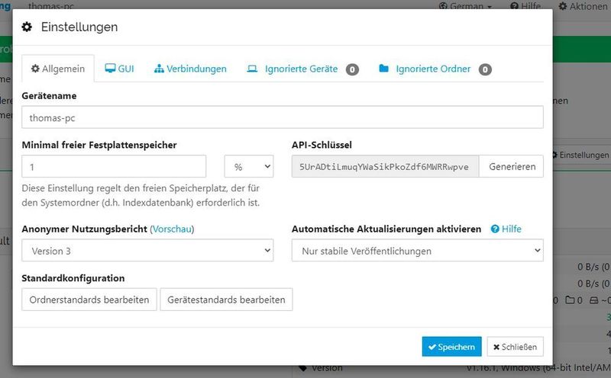
Task: Click Gerätestandards bearbeiten
Action: [226, 300]
